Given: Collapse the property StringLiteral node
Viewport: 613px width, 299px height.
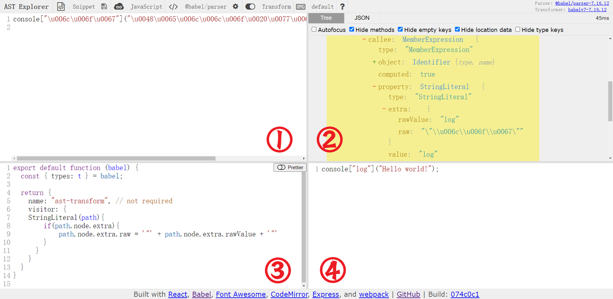Looking at the screenshot, I should pyautogui.click(x=374, y=87).
